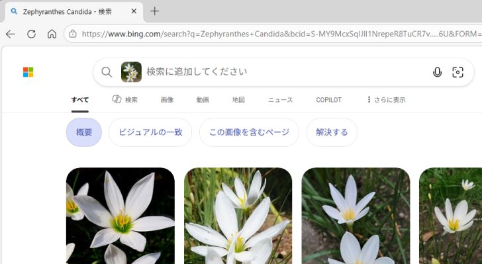
Task: Open a new browser tab
Action: click(155, 11)
